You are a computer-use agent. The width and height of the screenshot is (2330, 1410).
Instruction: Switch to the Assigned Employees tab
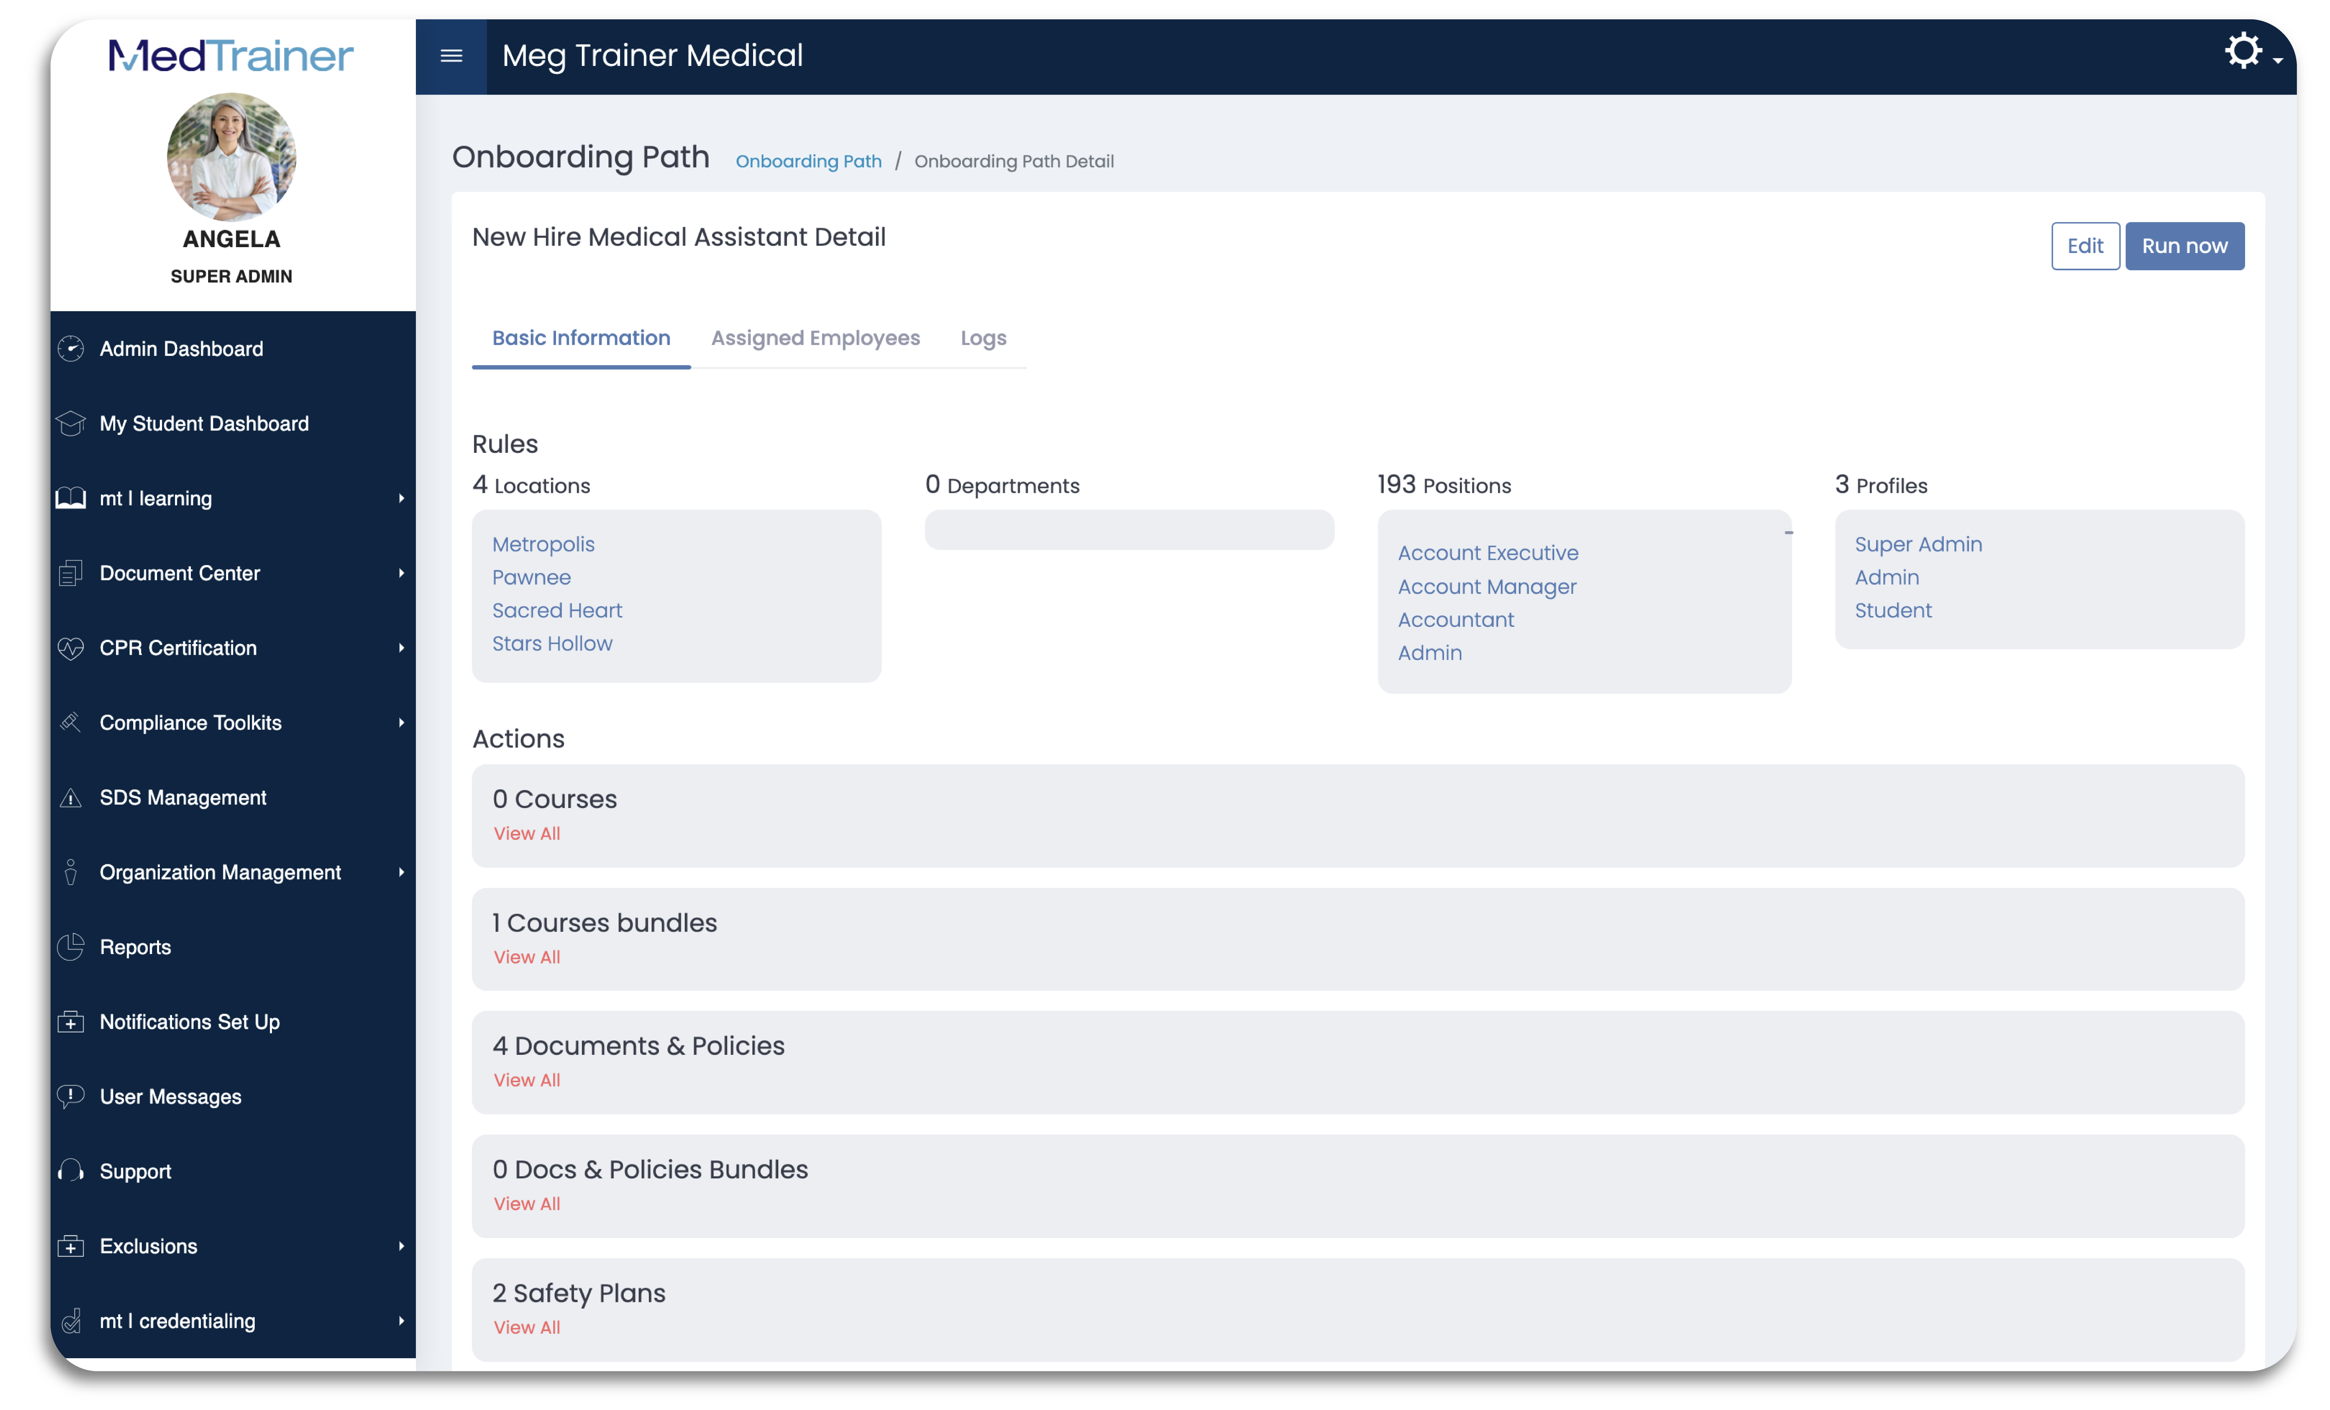click(x=815, y=338)
